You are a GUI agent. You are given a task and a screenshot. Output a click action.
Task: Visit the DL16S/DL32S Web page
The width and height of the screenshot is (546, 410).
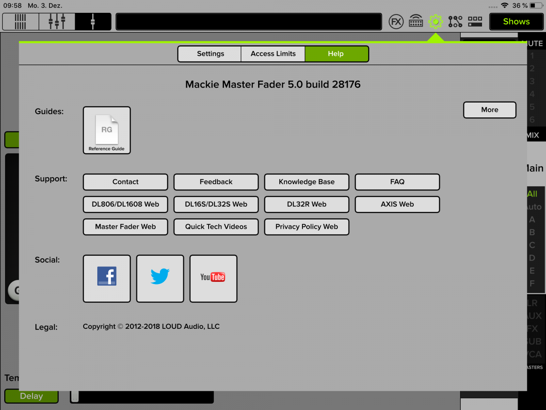[216, 204]
